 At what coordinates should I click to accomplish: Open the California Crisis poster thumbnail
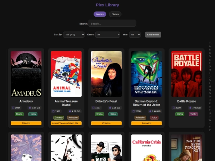(x=147, y=148)
